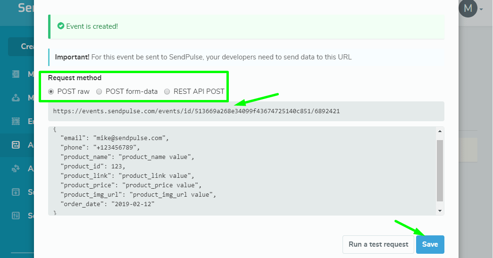
Task: Click the scroll-up arrow of the JSON box
Action: tap(440, 131)
